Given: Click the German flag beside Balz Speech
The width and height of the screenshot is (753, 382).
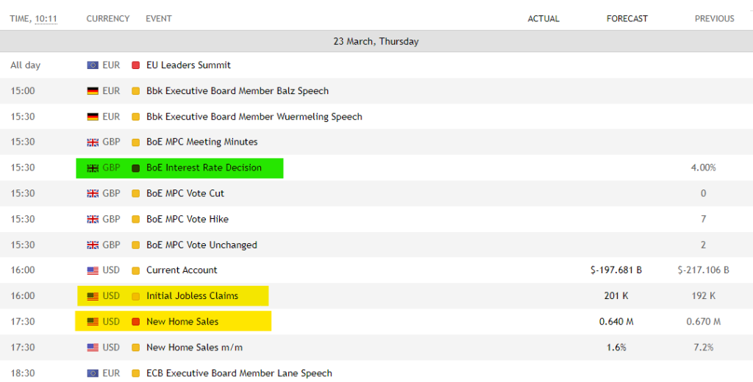Looking at the screenshot, I should [93, 91].
